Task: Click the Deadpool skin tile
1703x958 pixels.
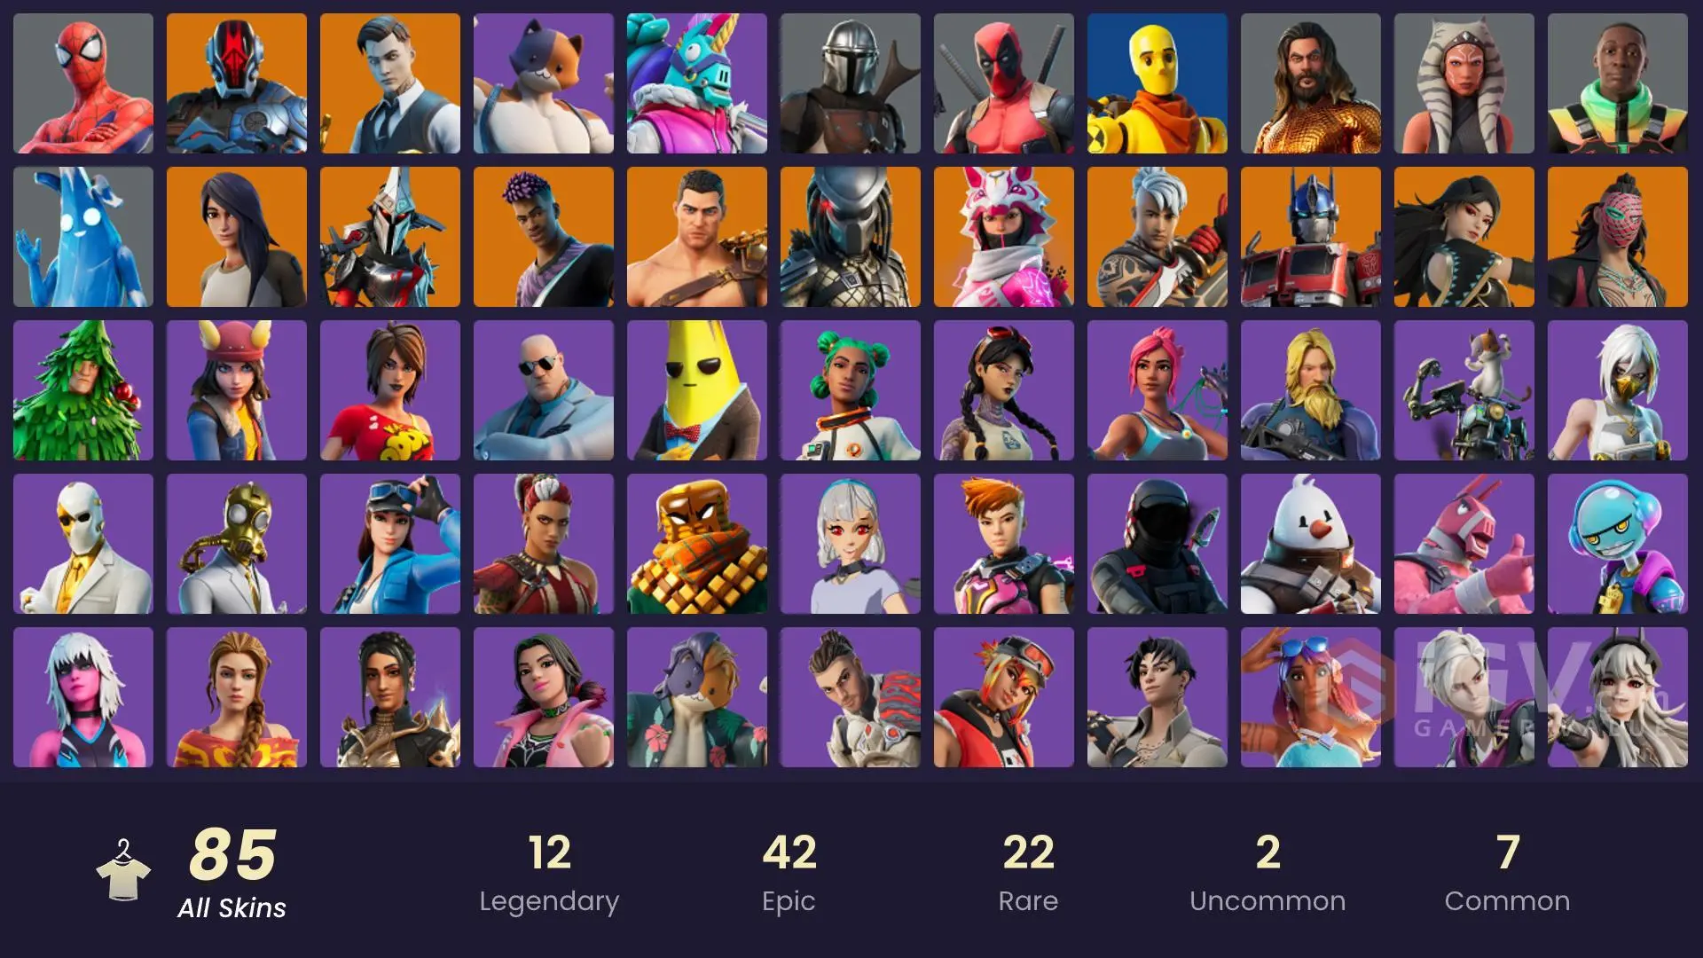Action: [x=1004, y=83]
